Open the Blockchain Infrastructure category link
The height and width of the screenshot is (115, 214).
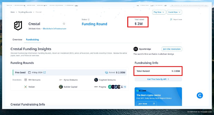coord(55,29)
